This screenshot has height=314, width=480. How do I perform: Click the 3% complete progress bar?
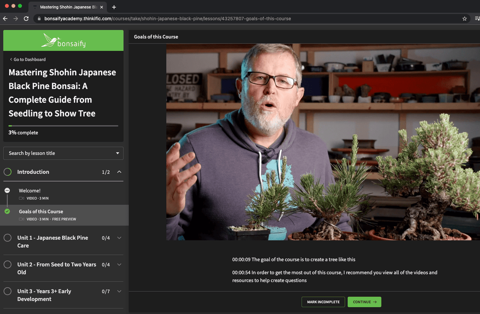point(63,125)
